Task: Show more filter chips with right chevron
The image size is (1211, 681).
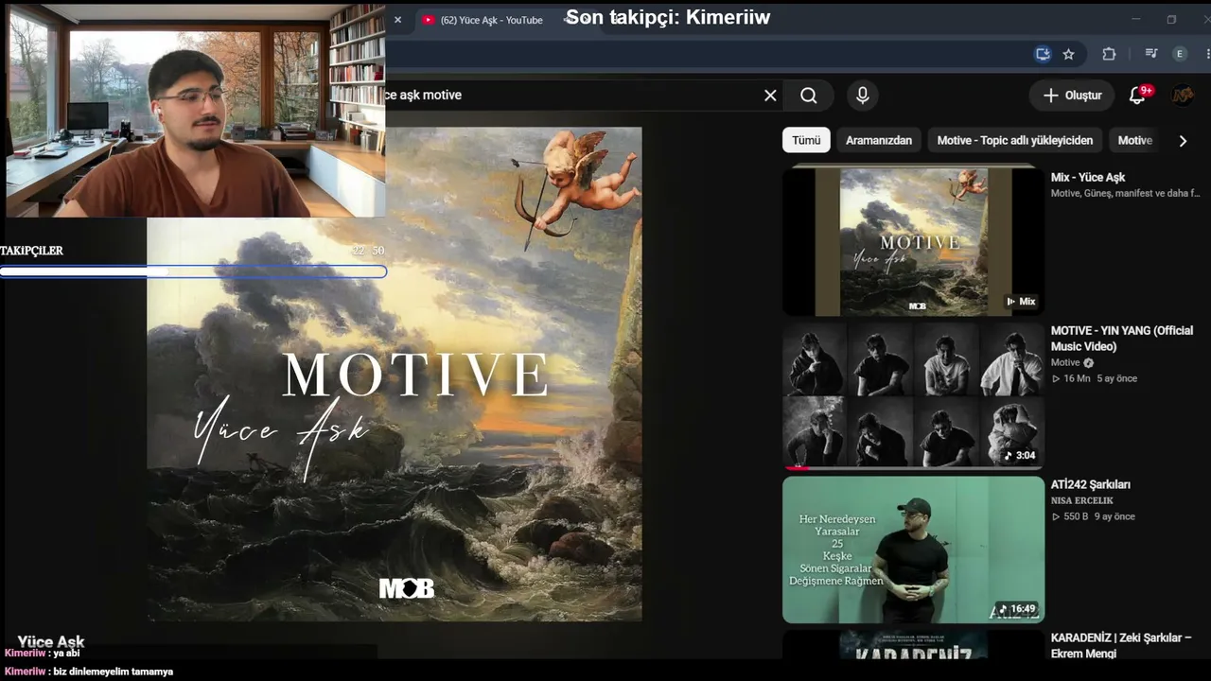Action: tap(1183, 141)
